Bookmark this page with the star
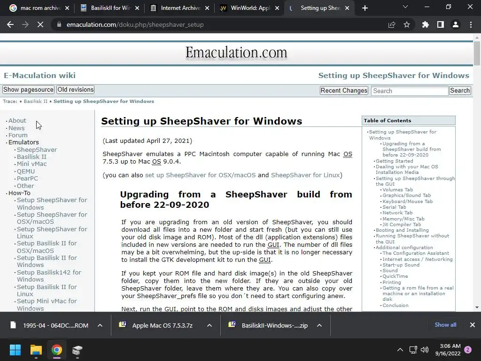 point(407,24)
